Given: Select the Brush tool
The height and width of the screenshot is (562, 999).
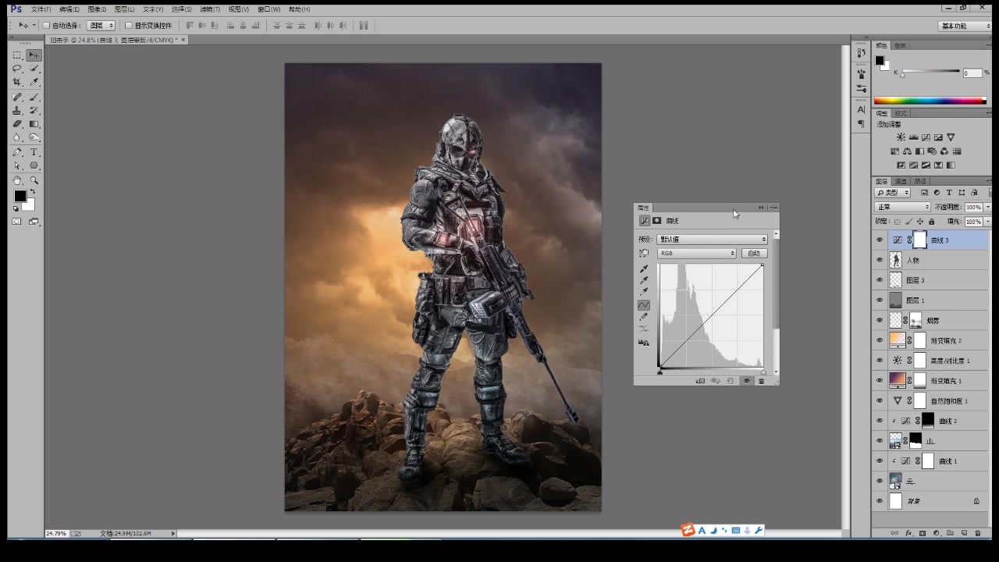Looking at the screenshot, I should [x=34, y=98].
